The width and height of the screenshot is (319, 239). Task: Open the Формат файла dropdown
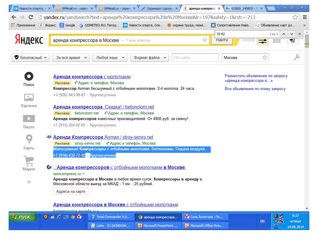150,57
